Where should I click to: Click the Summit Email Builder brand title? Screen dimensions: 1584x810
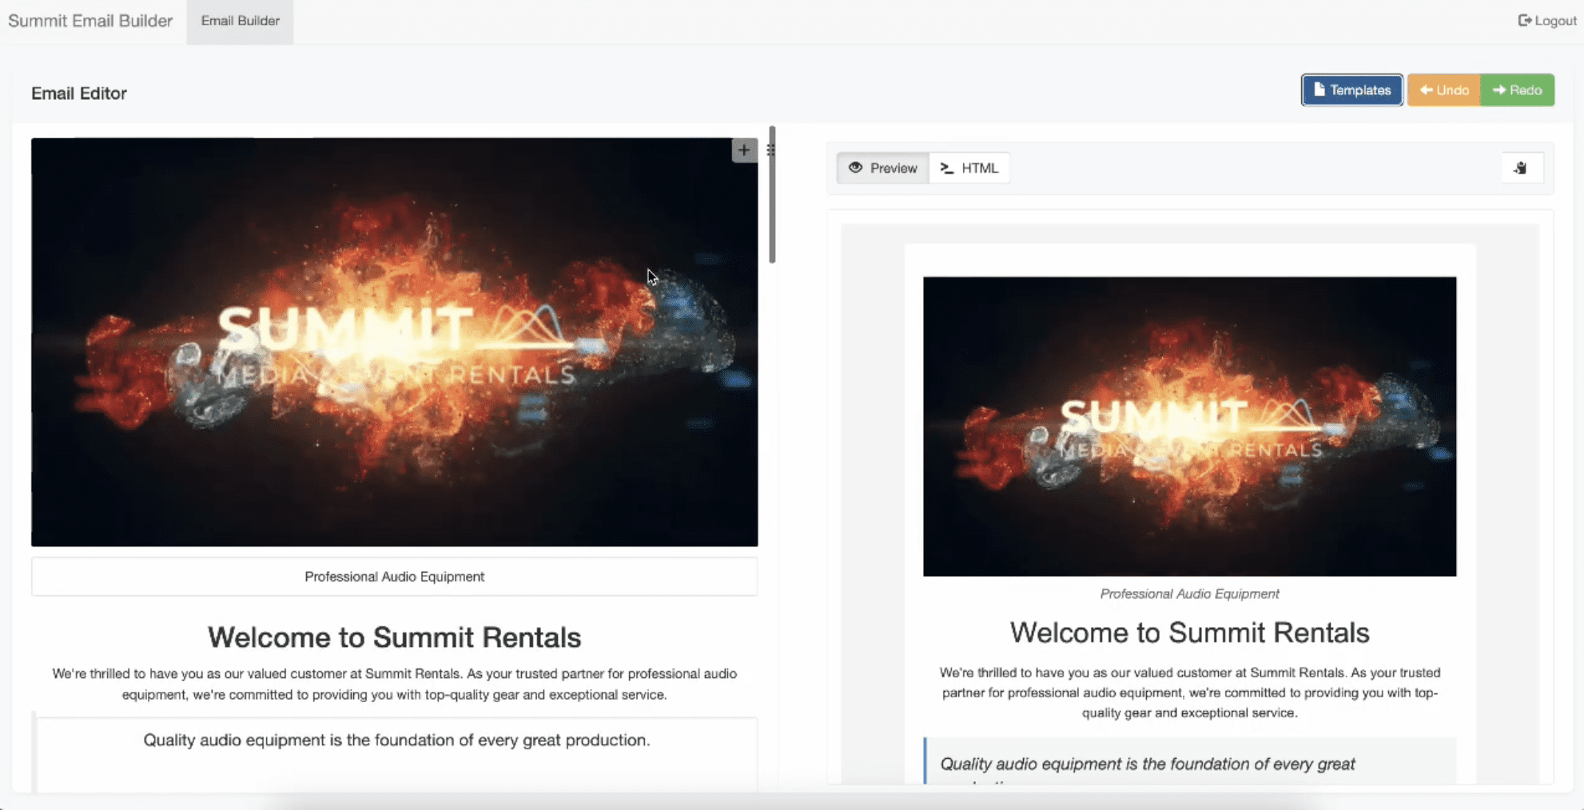pyautogui.click(x=90, y=21)
